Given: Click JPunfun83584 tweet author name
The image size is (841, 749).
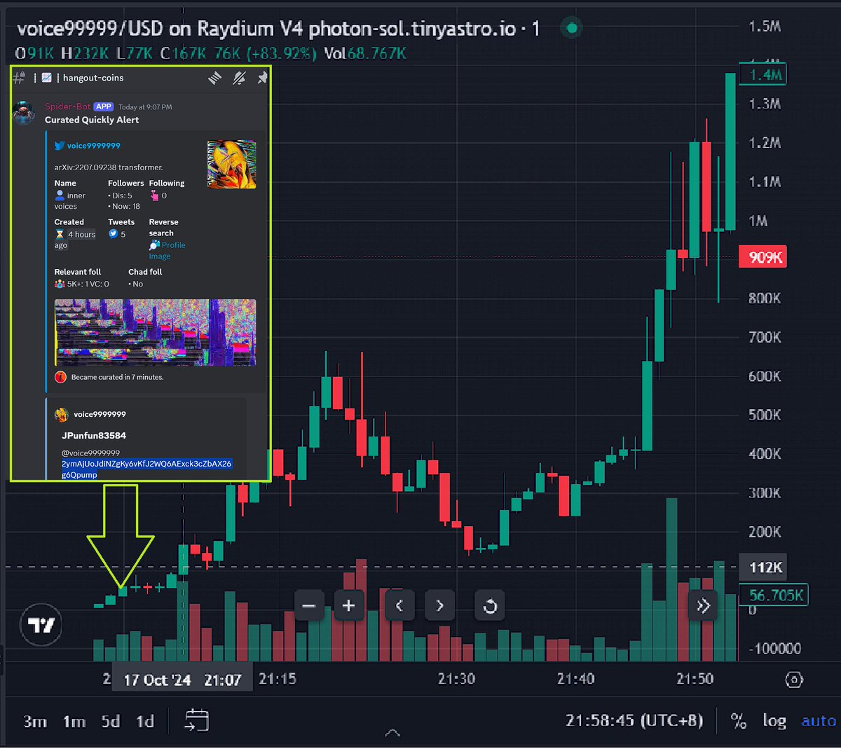Looking at the screenshot, I should pos(94,435).
